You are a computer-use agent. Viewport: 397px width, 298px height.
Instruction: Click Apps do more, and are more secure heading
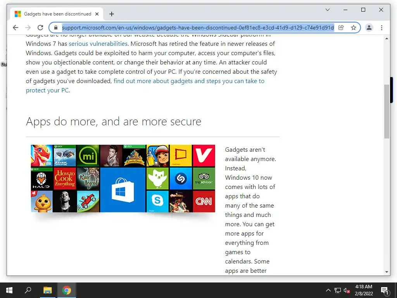pos(114,121)
